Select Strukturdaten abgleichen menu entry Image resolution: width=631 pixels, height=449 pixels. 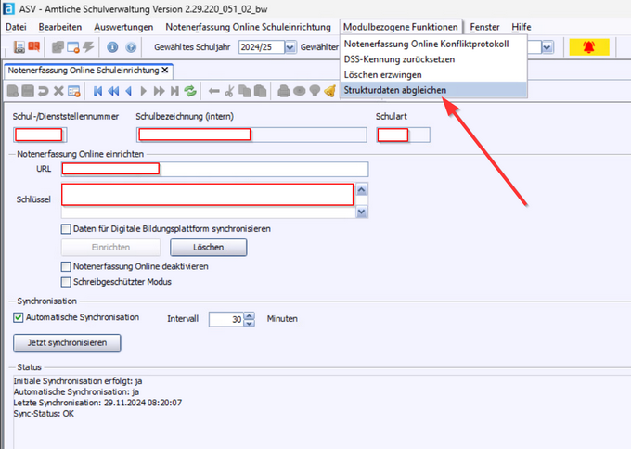(x=394, y=90)
